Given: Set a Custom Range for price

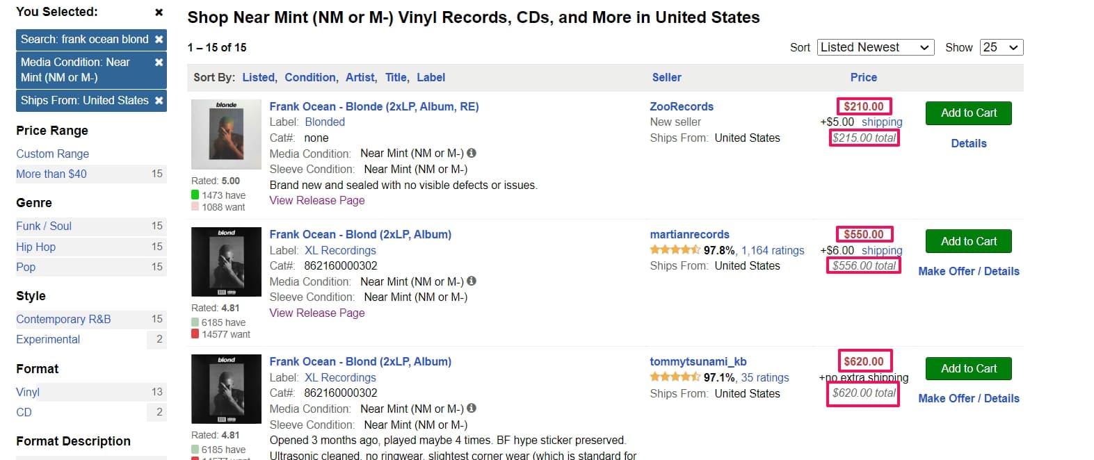Looking at the screenshot, I should (52, 154).
